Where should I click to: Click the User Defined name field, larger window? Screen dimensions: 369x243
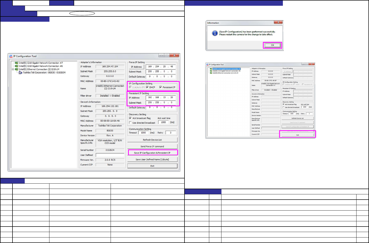click(110, 155)
